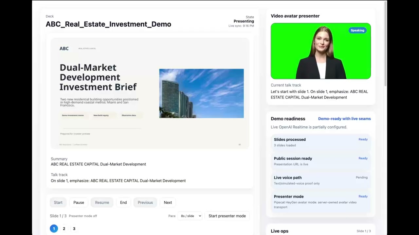Select the Slides processed readiness row
The width and height of the screenshot is (419, 235).
pos(321,142)
